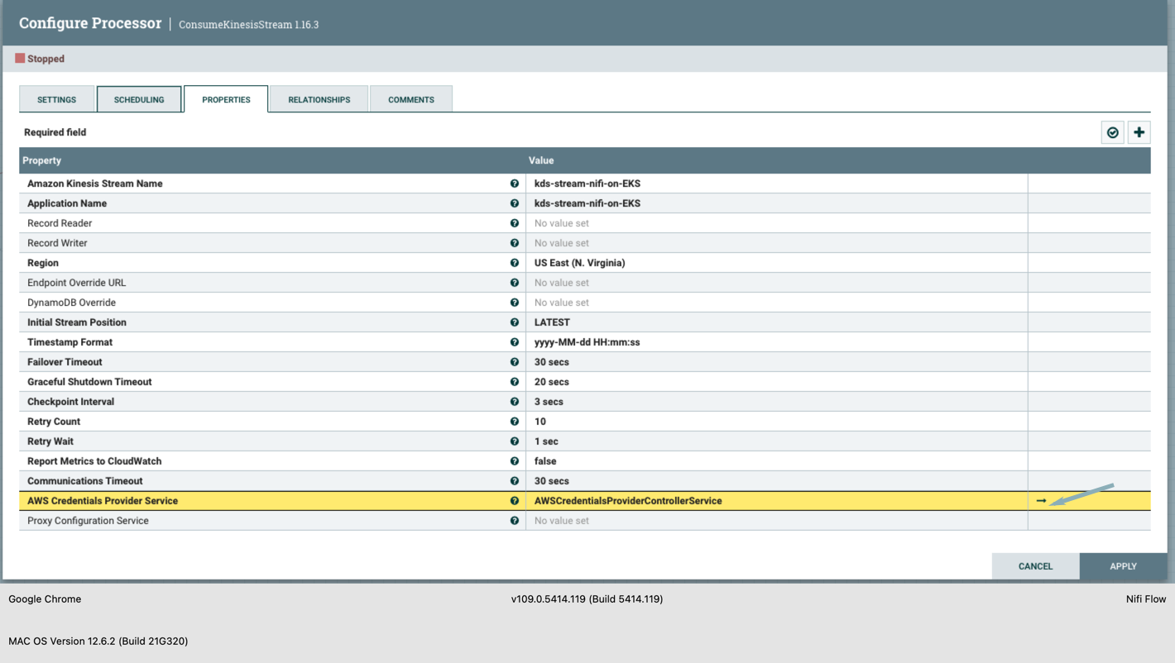
Task: Change Initial Stream Position value LATEST
Action: (777, 322)
